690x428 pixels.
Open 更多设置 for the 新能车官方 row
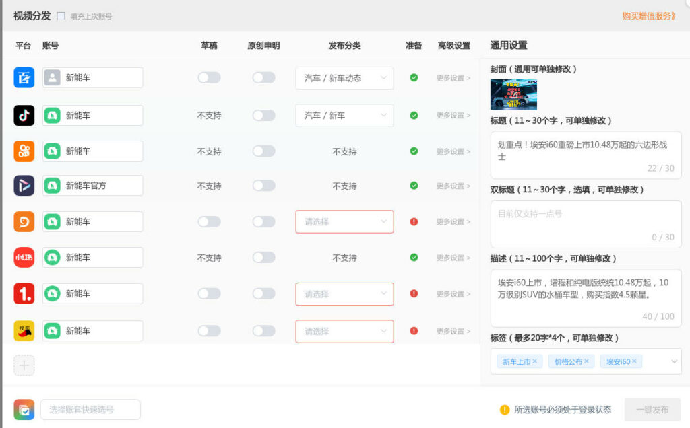(x=453, y=186)
